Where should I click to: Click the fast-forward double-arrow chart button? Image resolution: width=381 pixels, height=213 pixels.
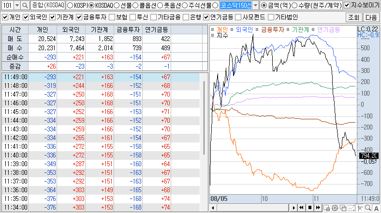pyautogui.click(x=318, y=208)
